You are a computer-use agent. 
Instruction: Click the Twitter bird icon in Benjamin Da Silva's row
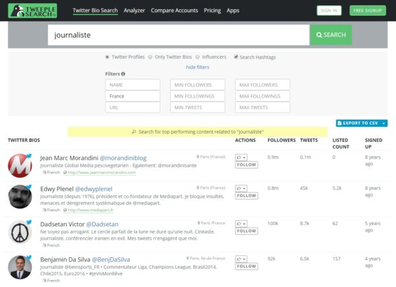pos(29,258)
